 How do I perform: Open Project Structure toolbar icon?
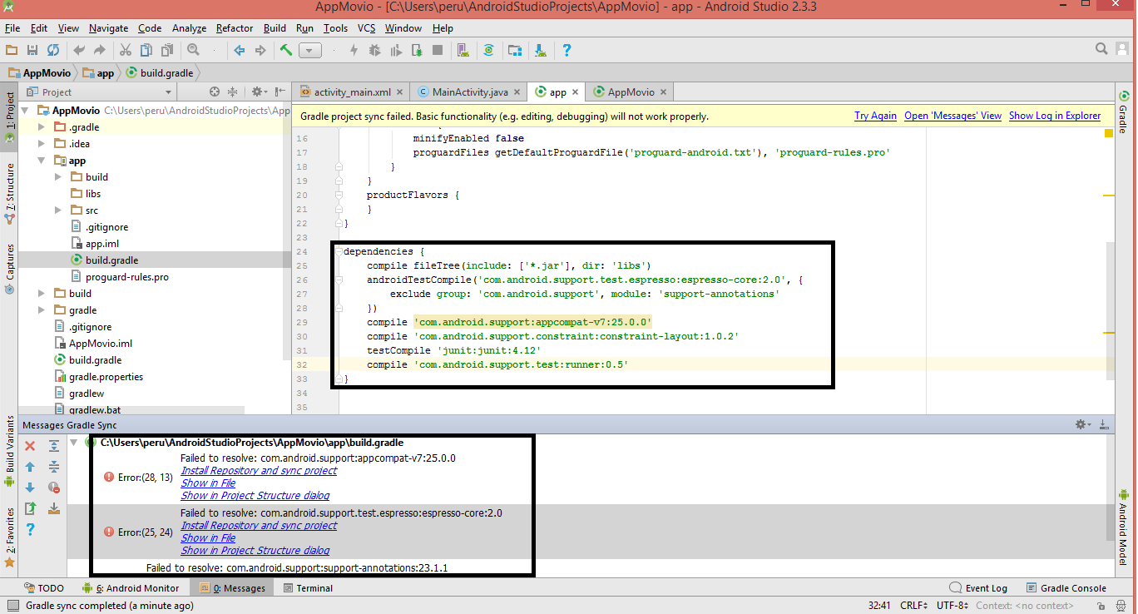point(515,51)
